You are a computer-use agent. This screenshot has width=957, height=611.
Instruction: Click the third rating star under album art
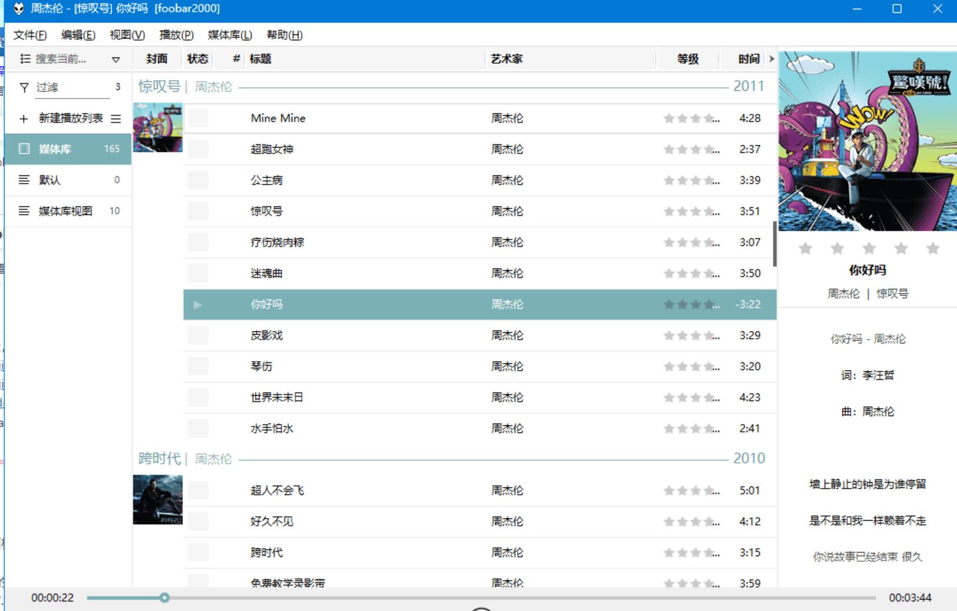869,248
